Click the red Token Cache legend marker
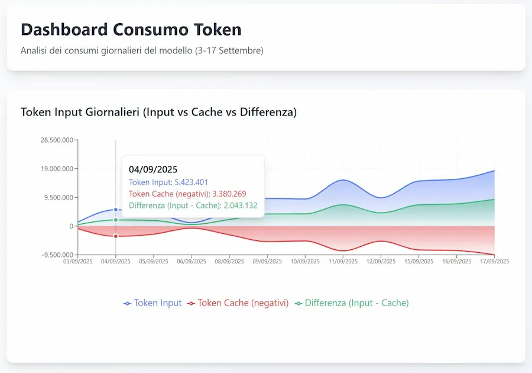Image resolution: width=532 pixels, height=373 pixels. 191,303
